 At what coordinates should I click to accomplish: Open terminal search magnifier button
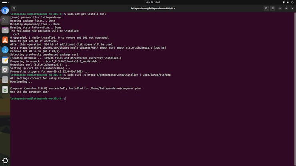point(266,8)
